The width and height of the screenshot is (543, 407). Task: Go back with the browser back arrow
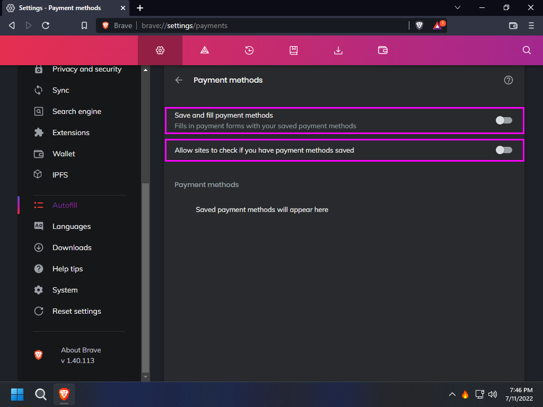pyautogui.click(x=12, y=25)
